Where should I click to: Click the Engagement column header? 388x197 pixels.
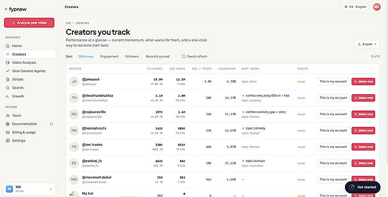point(227,69)
